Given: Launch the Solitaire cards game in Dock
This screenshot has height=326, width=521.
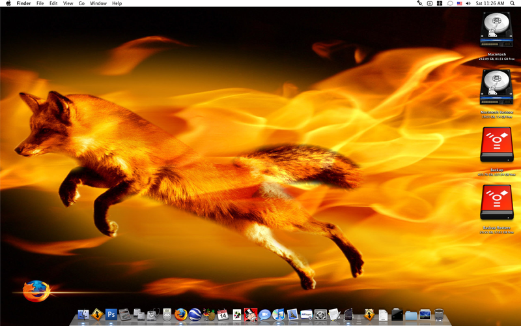Looking at the screenshot, I should [x=236, y=314].
